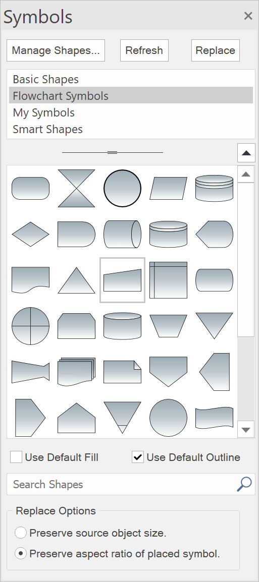Screen dimensions: 259x582
Task: Select the multi-document stacked shape
Action: pos(77,372)
